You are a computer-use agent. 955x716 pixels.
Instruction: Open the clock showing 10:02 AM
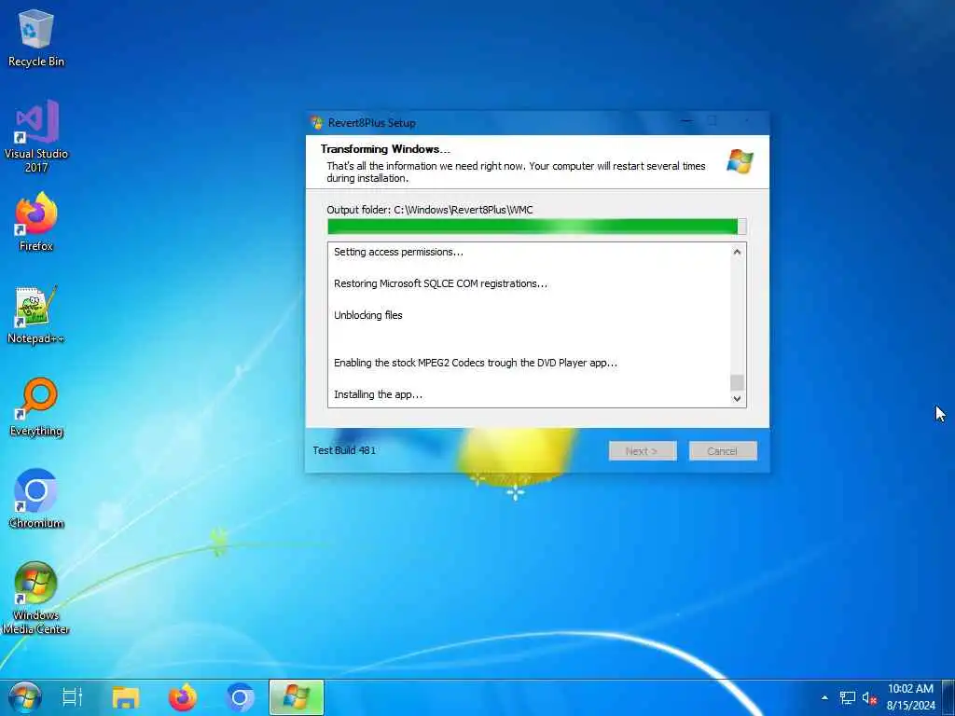910,697
